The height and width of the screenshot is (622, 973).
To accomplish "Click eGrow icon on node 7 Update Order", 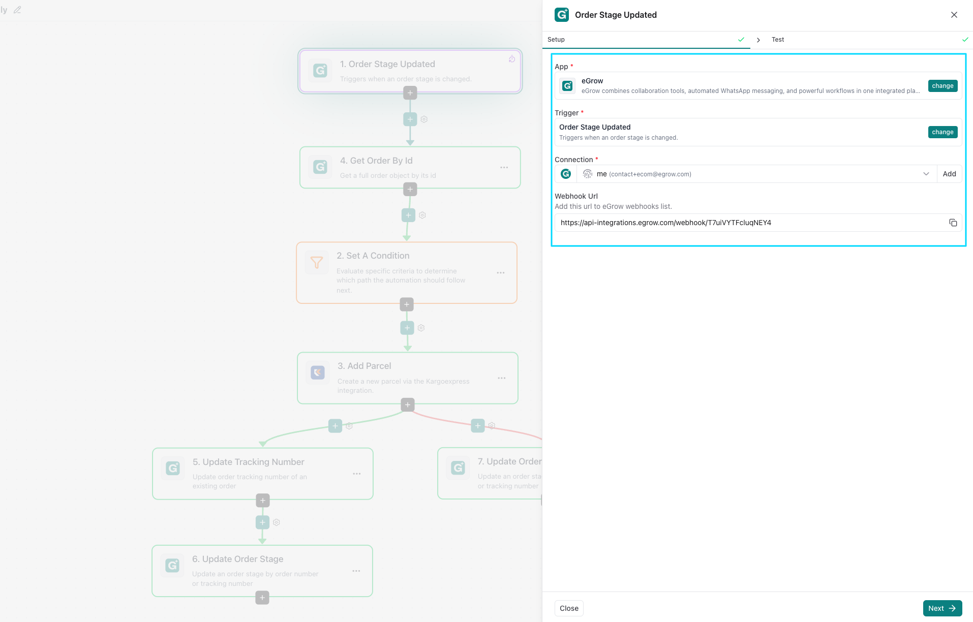I will pyautogui.click(x=458, y=468).
